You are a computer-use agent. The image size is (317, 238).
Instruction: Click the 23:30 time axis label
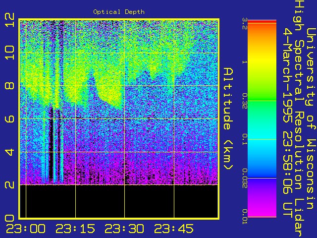pos(124,229)
